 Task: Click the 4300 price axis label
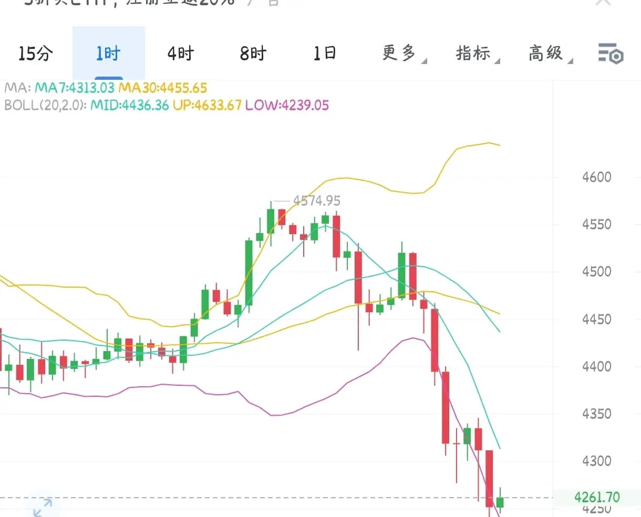(x=597, y=460)
